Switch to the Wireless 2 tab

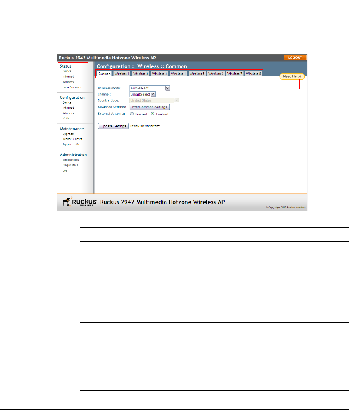(x=141, y=74)
